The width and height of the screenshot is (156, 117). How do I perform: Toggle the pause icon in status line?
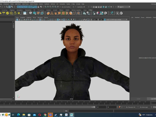coord(111,7)
